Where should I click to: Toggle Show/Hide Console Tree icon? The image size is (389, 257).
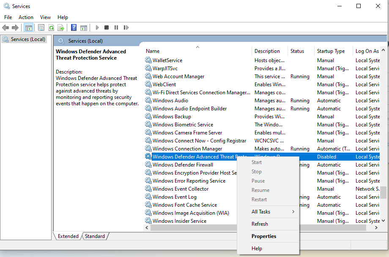(28, 27)
